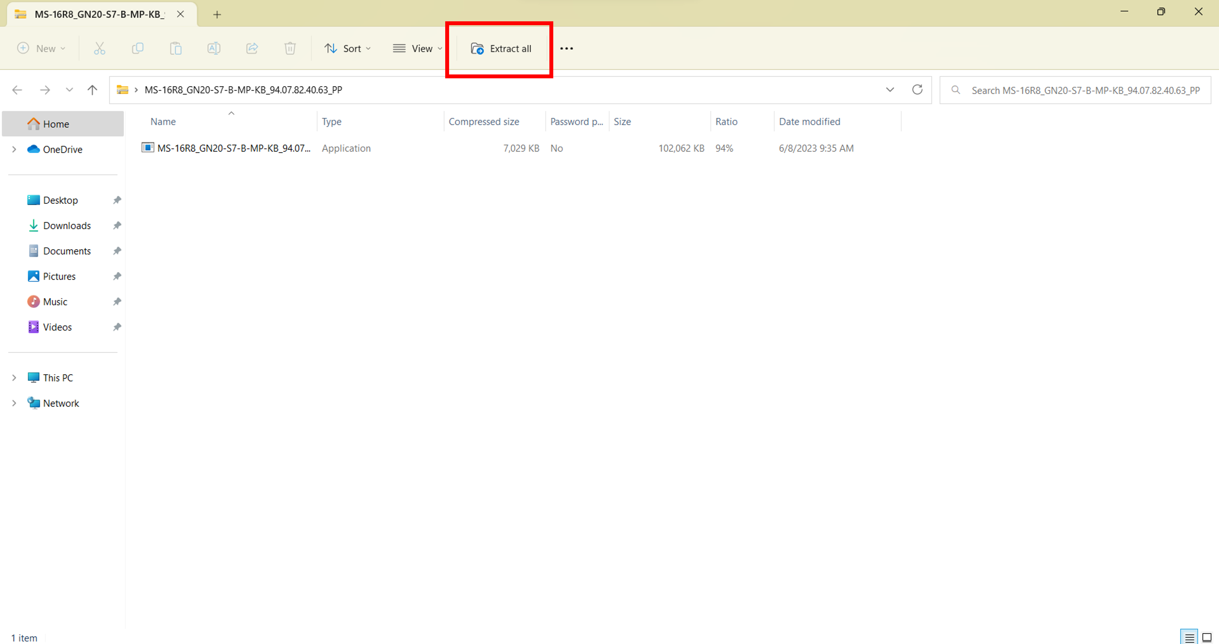This screenshot has height=644, width=1219.
Task: Click the Cut scissors icon
Action: pyautogui.click(x=99, y=48)
